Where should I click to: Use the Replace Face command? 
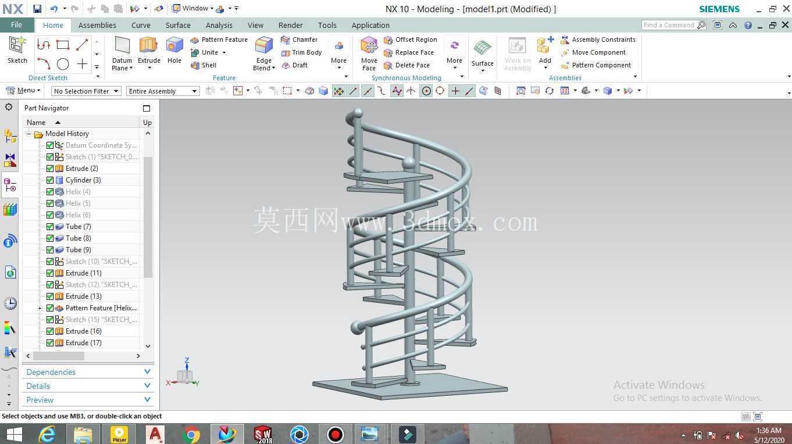409,52
